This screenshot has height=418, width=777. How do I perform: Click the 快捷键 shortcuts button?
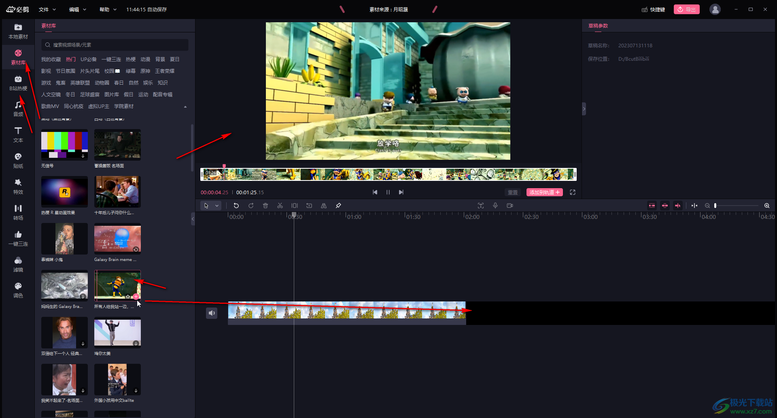pos(654,9)
